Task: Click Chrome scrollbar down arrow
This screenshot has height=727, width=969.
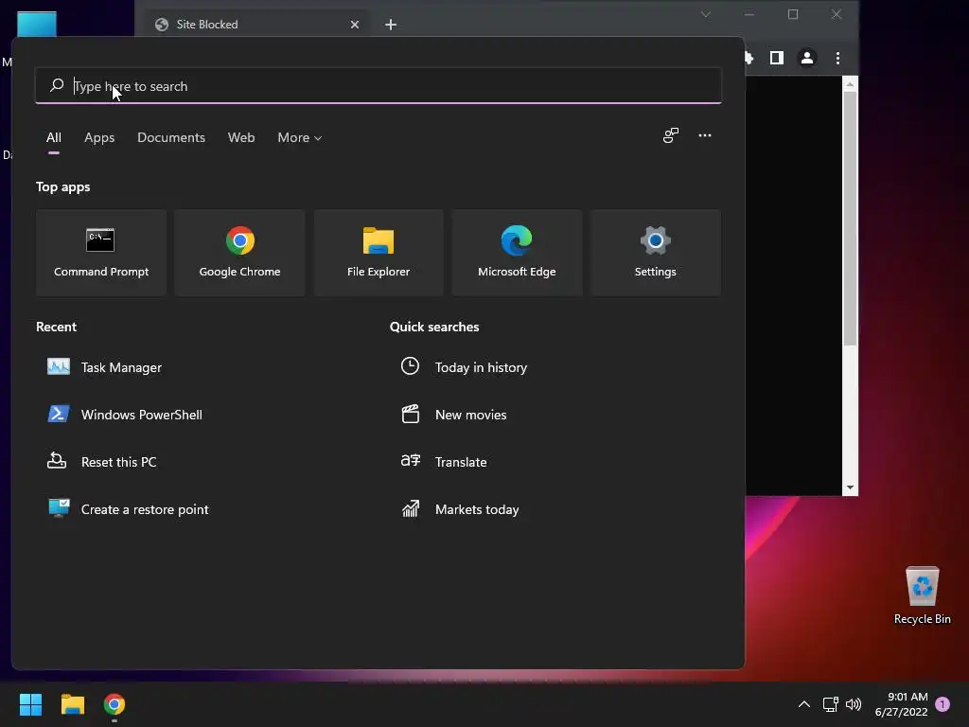Action: click(x=850, y=488)
